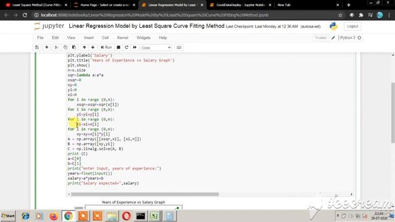Screen dimensions: 395x222
Task: Close the Home Page browser tab
Action: tap(134, 5)
